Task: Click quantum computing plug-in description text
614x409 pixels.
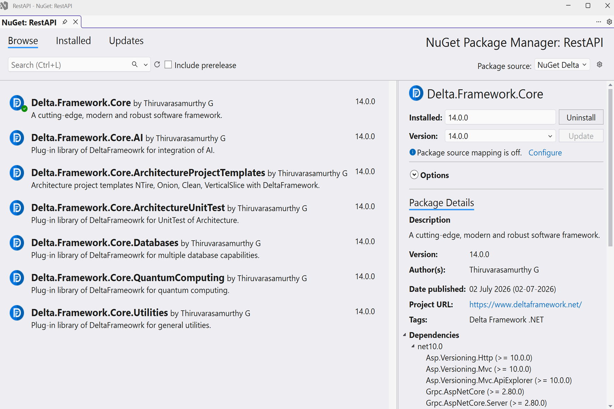Action: point(130,290)
